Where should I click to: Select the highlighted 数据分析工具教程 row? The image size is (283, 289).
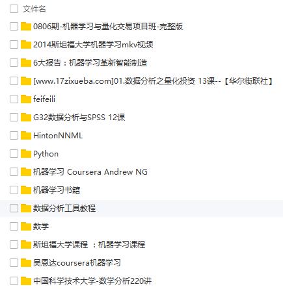coord(141,208)
